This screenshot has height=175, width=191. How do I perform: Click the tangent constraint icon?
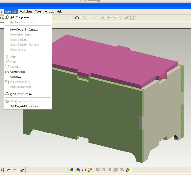(x=103, y=18)
